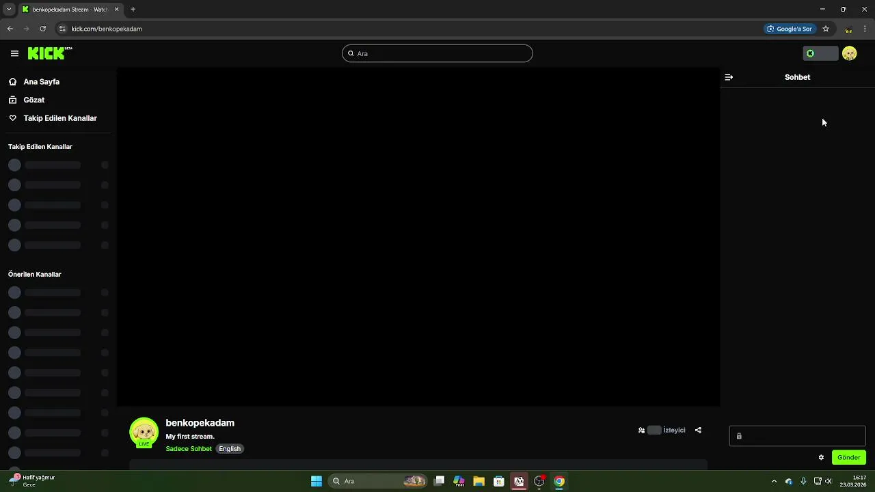Screen dimensions: 875x492
Task: Click the Windows taskbar search box
Action: coord(378,481)
